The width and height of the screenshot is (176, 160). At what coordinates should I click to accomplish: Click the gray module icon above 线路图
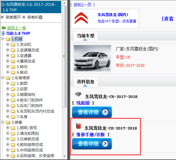[78, 94]
